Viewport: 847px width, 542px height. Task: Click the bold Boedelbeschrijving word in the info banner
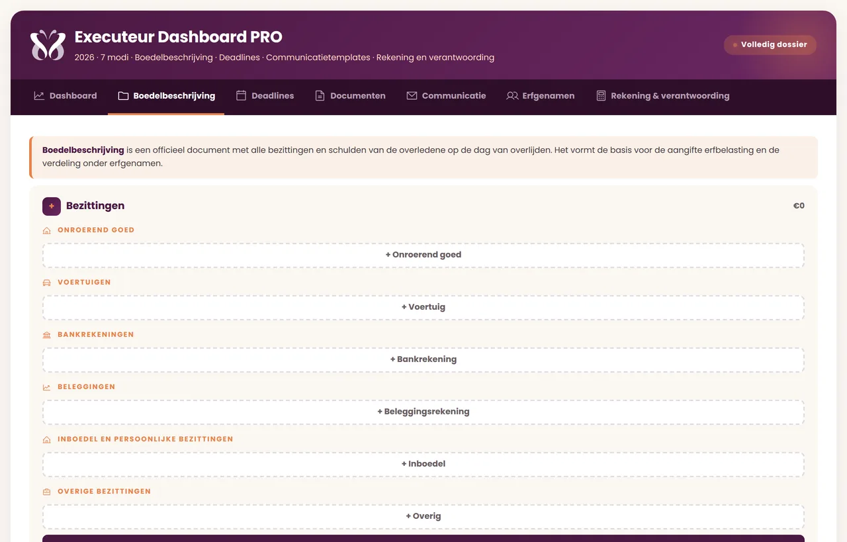(x=83, y=150)
